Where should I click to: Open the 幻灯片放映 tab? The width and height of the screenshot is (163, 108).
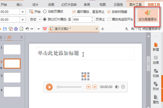click(x=69, y=5)
